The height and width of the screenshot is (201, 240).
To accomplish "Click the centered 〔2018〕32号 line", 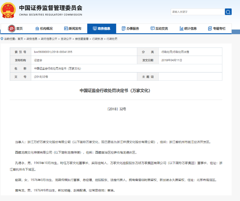I will pyautogui.click(x=117, y=109).
